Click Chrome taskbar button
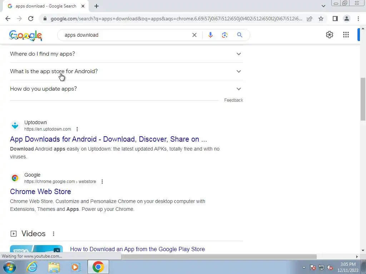Viewport: 366px width, 274px height. [x=98, y=267]
